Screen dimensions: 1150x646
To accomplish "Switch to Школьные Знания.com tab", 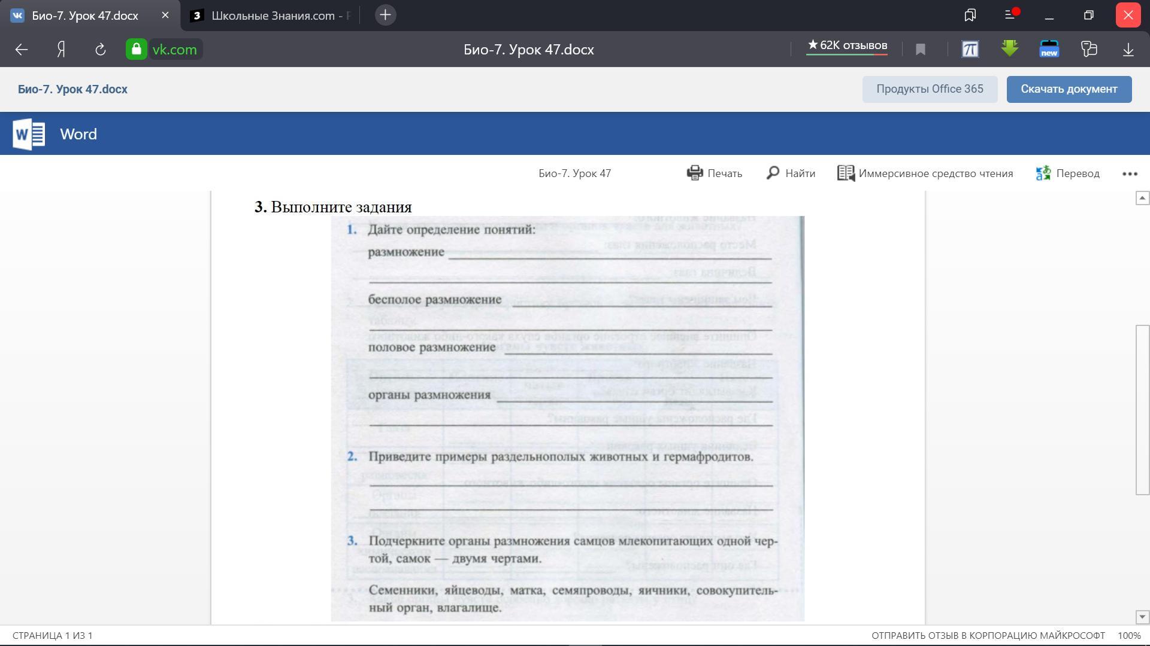I will tap(273, 16).
